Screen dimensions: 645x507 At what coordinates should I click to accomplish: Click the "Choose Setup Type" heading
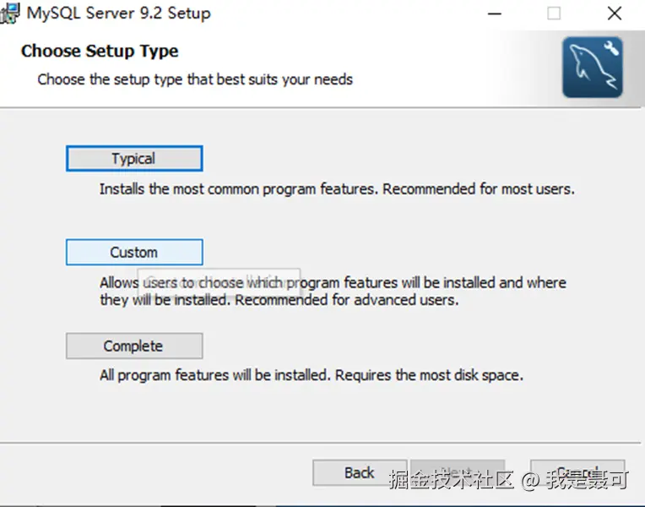tap(100, 51)
